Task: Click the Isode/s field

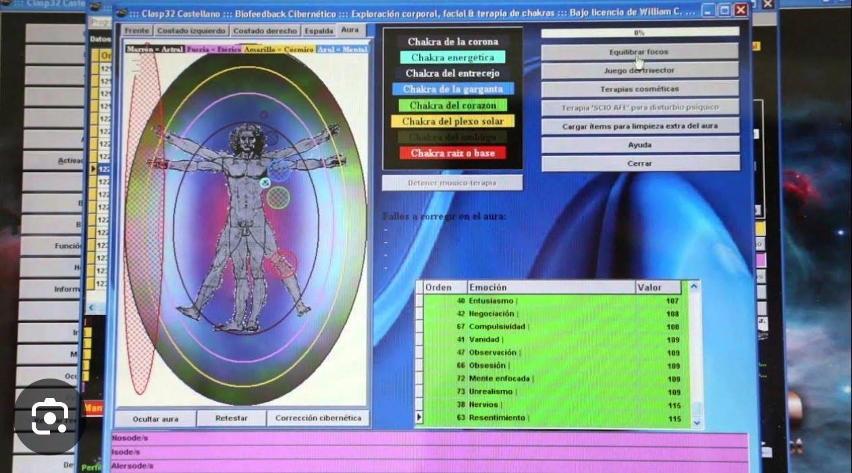Action: pyautogui.click(x=430, y=452)
